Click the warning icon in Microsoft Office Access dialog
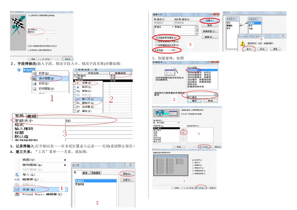Viewport: 297px width, 210px height. (243, 43)
